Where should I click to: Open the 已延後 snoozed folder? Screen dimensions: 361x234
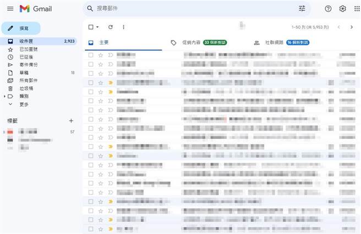tap(39, 57)
